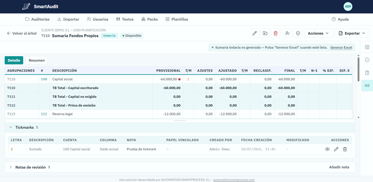Go back with Volver al árbol
This screenshot has width=373, height=182.
click(22, 33)
